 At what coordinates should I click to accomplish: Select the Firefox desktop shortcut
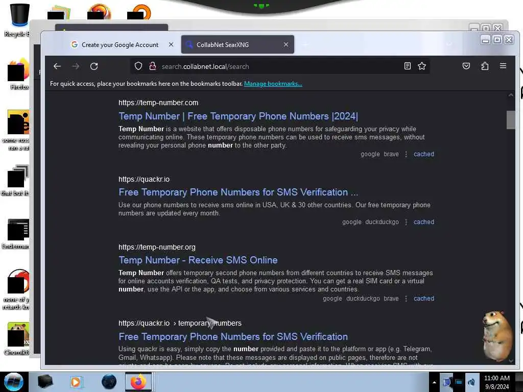tap(19, 74)
